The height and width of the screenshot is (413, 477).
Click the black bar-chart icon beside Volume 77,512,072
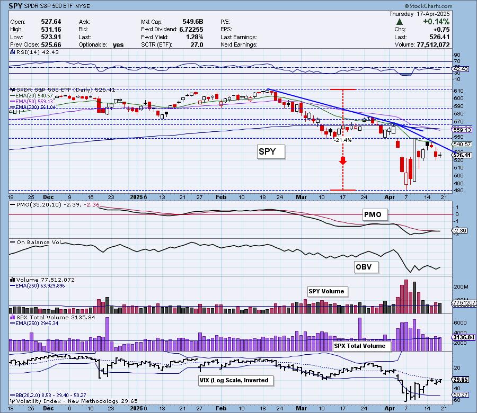pyautogui.click(x=13, y=280)
